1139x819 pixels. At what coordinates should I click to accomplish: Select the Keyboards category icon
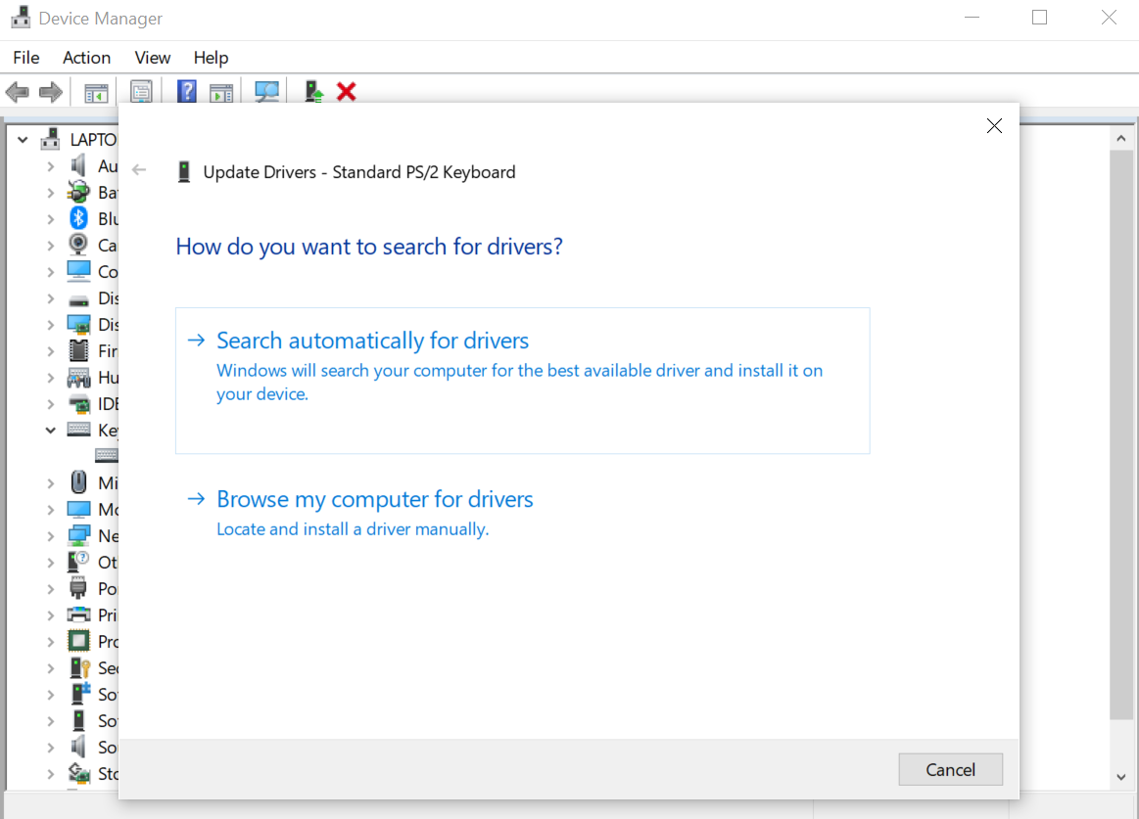coord(78,430)
